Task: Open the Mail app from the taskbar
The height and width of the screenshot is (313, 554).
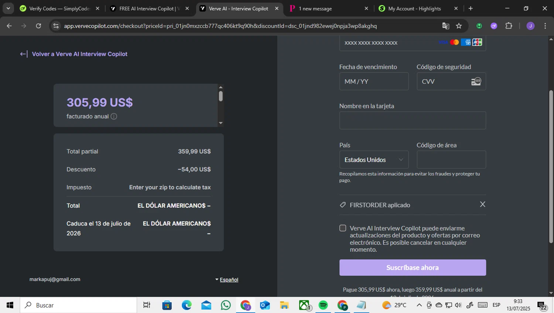Action: pos(206,305)
